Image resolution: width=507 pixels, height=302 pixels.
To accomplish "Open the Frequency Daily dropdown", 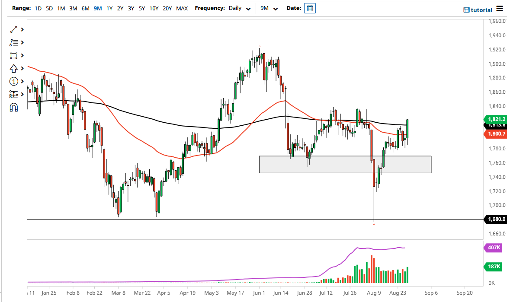I will coord(239,8).
